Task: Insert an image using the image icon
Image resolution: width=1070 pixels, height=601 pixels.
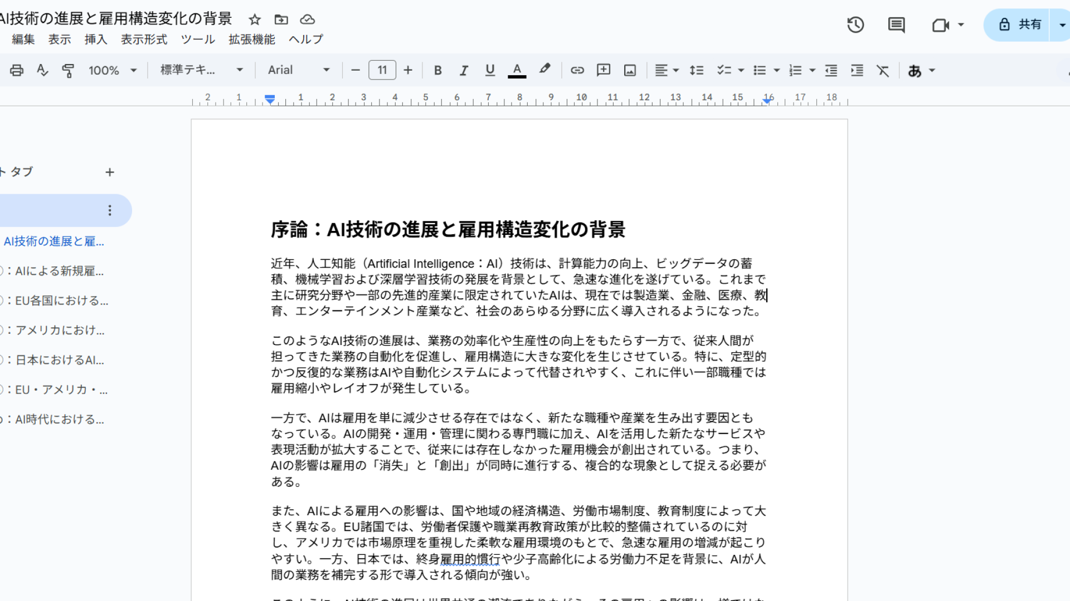Action: (629, 70)
